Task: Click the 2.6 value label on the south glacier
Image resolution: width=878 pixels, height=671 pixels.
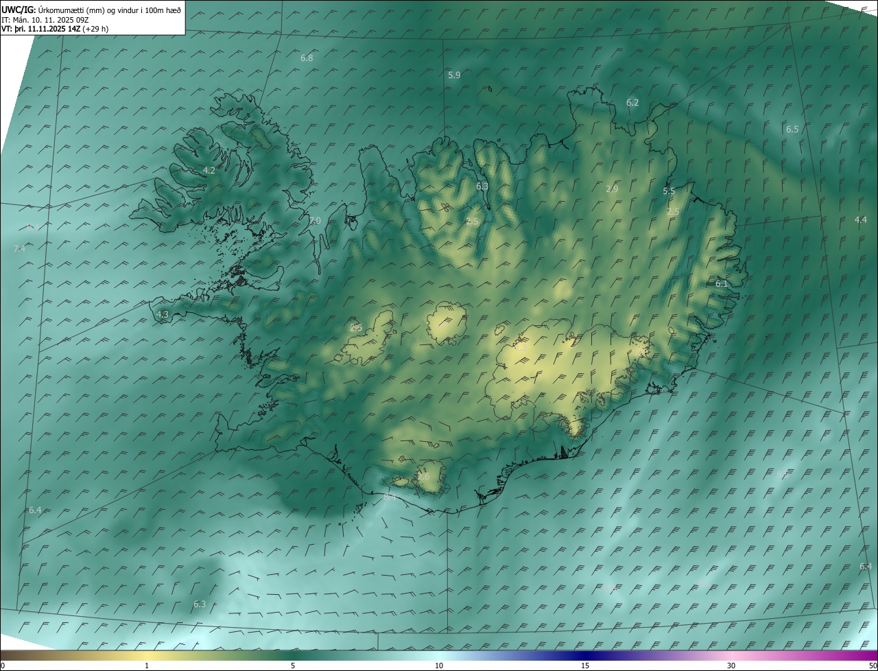Action: pyautogui.click(x=423, y=477)
